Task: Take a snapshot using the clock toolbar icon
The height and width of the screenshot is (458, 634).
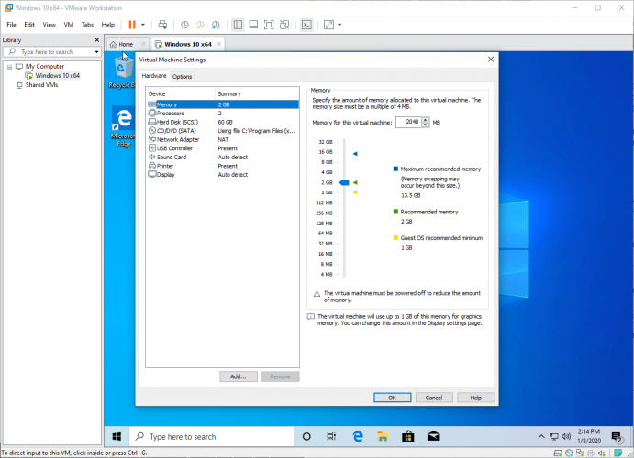Action: click(x=184, y=25)
